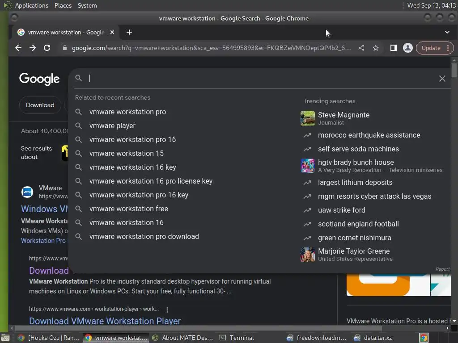Go forward using browser forward arrow
Image resolution: width=458 pixels, height=343 pixels.
33,48
